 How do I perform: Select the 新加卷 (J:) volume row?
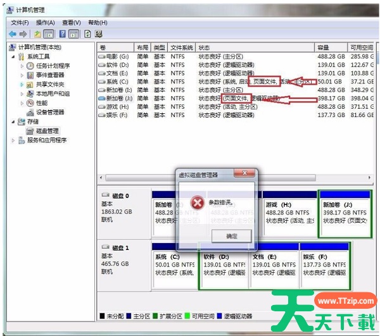pos(235,99)
